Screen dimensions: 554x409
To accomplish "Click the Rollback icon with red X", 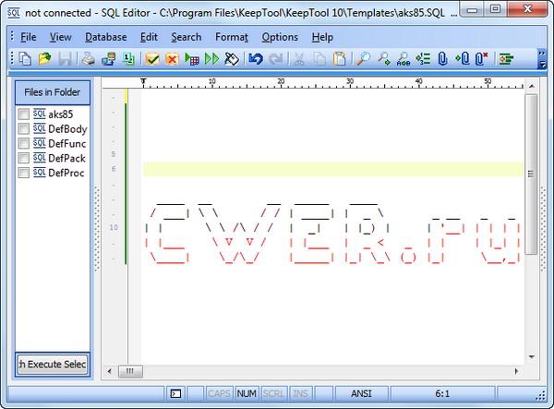I will (x=172, y=59).
